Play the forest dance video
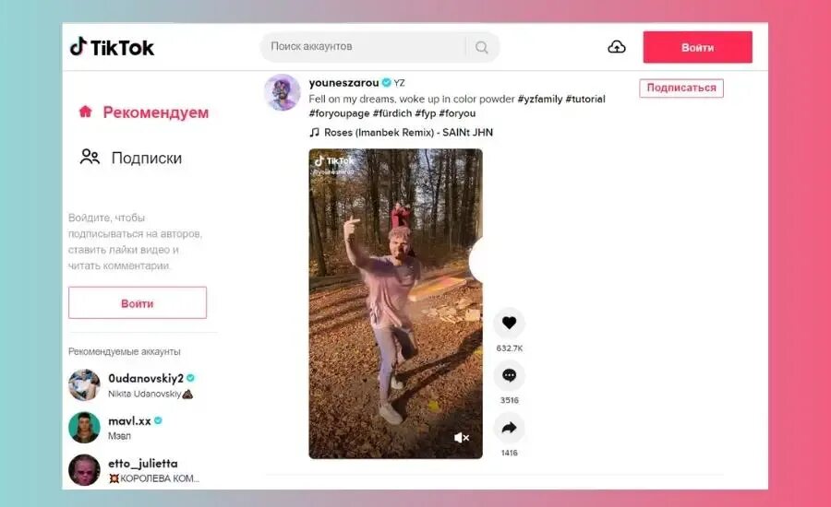 (395, 303)
